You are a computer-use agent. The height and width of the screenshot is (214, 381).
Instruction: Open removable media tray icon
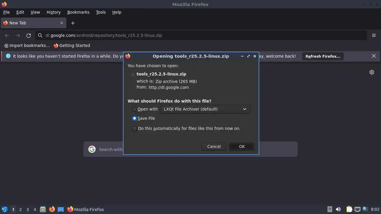330,209
